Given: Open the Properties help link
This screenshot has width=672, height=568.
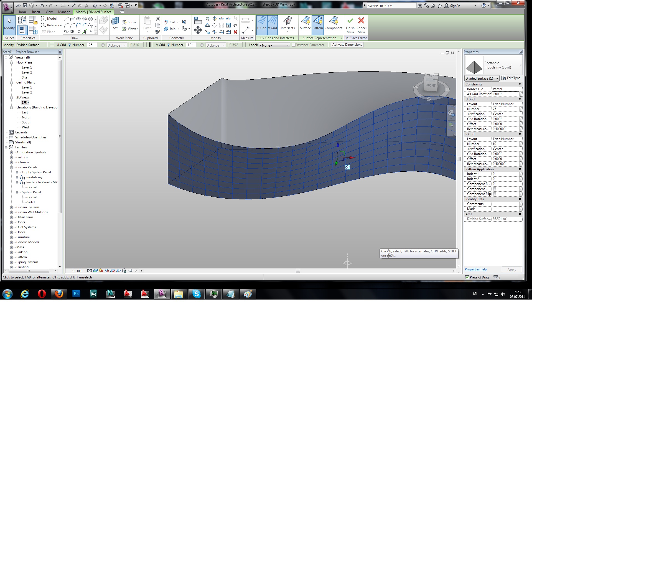Looking at the screenshot, I should pos(476,270).
